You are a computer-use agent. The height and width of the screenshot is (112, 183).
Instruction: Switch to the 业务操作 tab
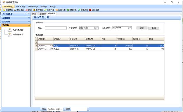pos(43,14)
